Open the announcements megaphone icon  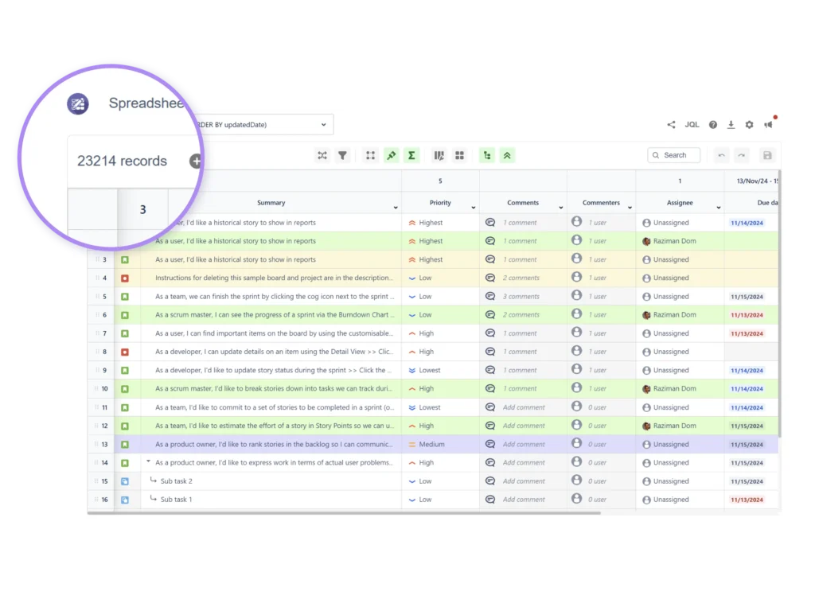pos(768,125)
